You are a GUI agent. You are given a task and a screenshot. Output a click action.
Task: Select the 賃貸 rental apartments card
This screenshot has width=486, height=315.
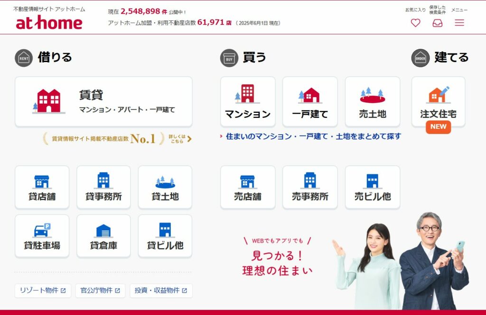pyautogui.click(x=103, y=102)
